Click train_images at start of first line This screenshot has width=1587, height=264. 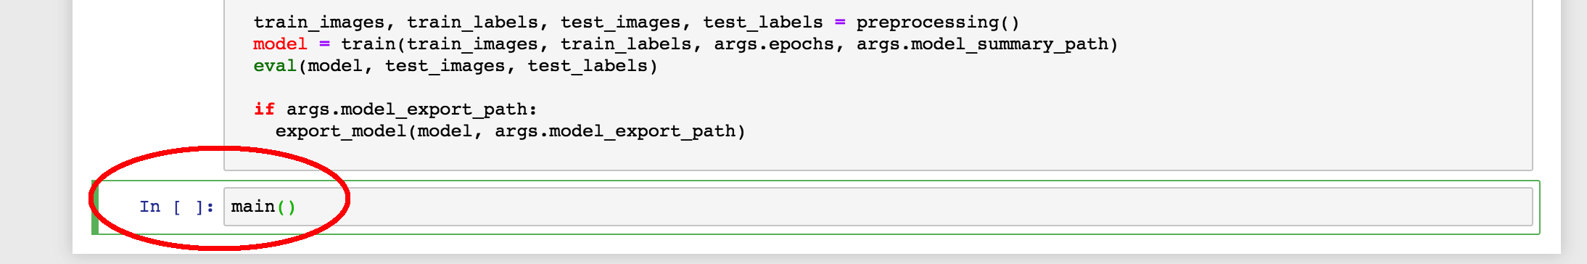pyautogui.click(x=318, y=22)
